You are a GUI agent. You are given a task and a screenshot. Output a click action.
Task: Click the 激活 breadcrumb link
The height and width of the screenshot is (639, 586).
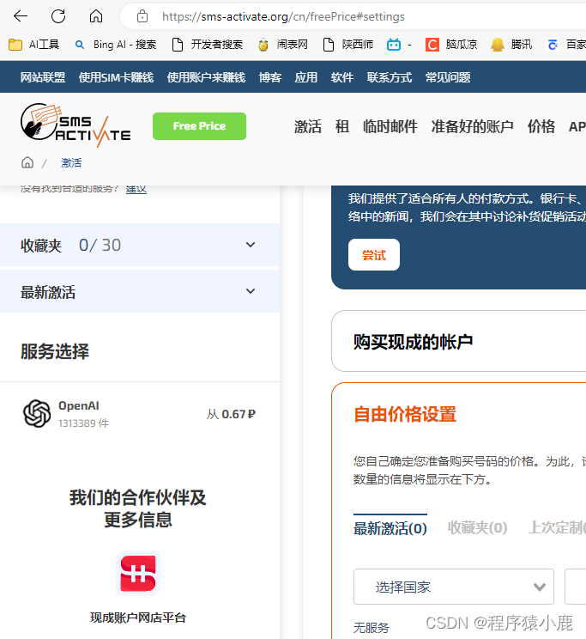coord(71,163)
